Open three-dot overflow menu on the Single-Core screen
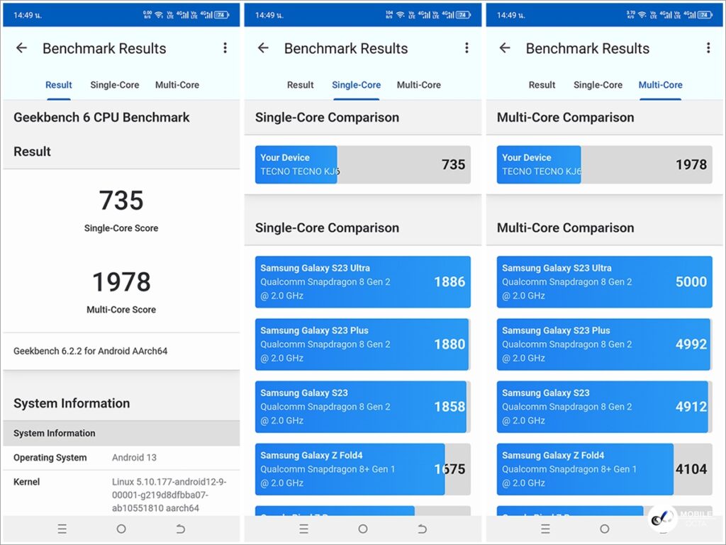The image size is (726, 545). 467,47
